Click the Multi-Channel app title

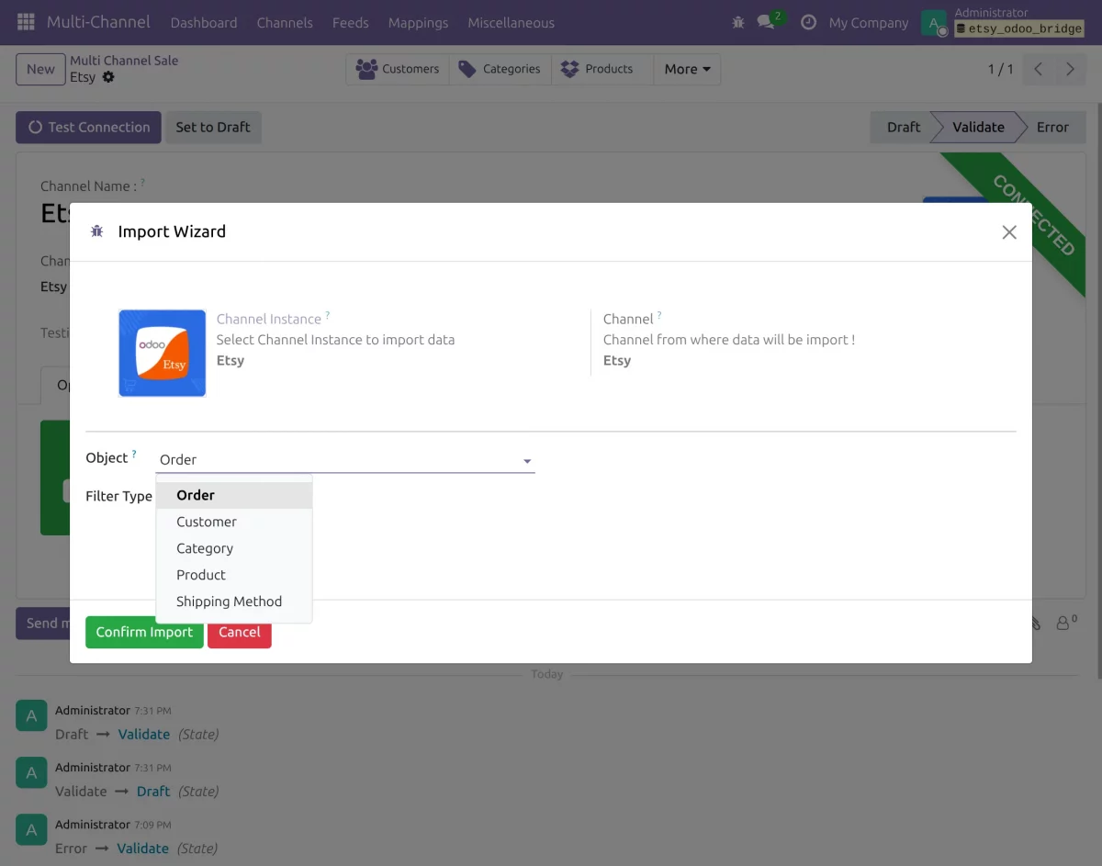click(x=98, y=22)
